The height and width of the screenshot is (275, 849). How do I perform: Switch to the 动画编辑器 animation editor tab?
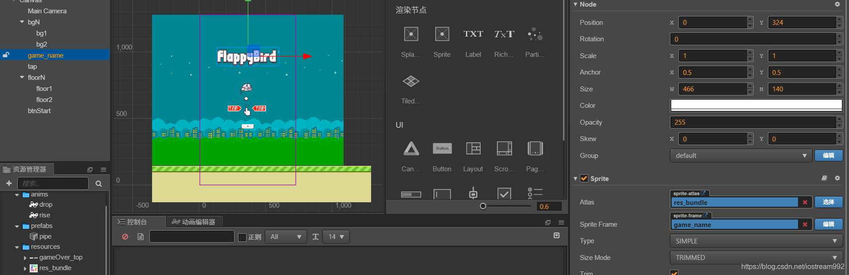coord(194,222)
